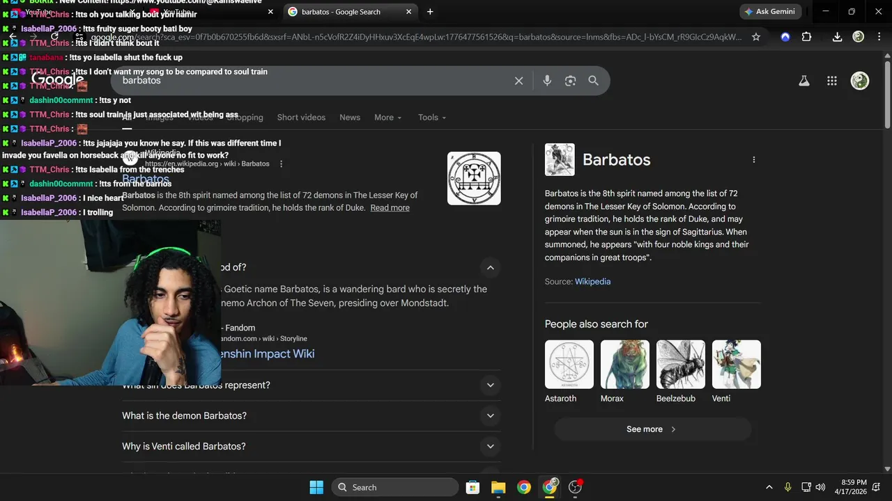Switch to Short videos tab
This screenshot has width=892, height=501.
301,118
